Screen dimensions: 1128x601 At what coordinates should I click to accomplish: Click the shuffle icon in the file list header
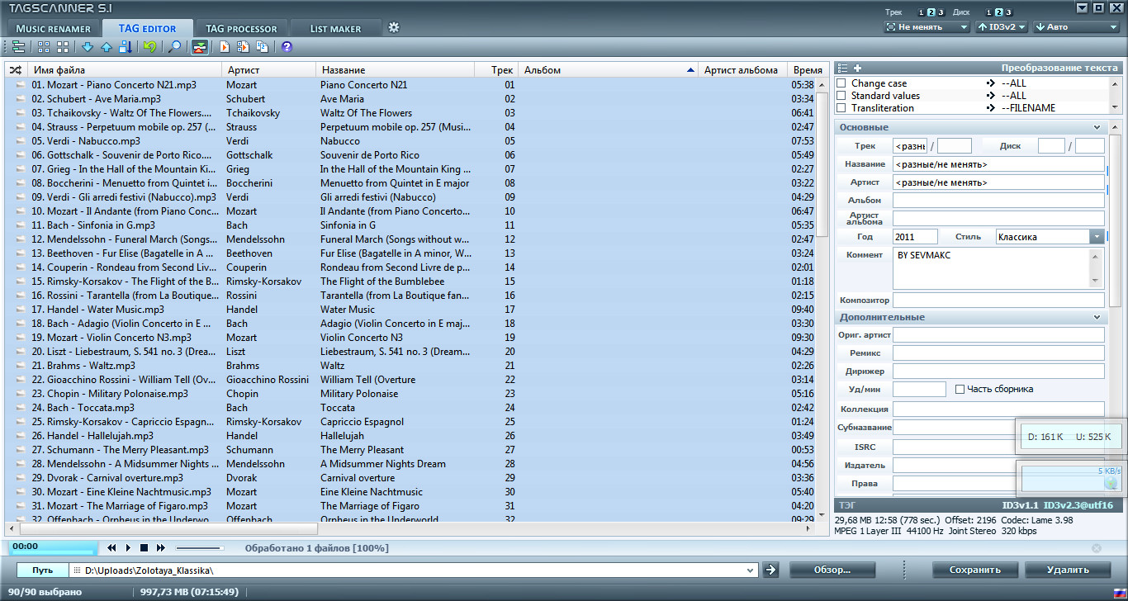[15, 70]
